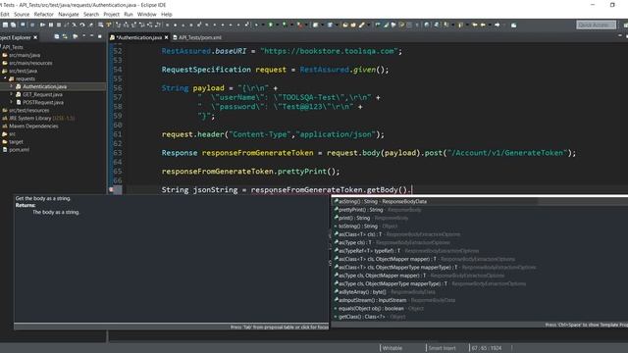Select src/main/java in Project Explorer
The height and width of the screenshot is (353, 628).
point(25,55)
